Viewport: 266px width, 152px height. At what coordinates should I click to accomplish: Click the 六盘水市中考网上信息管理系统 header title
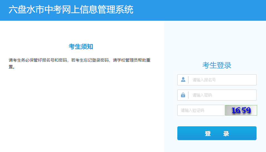(71, 10)
